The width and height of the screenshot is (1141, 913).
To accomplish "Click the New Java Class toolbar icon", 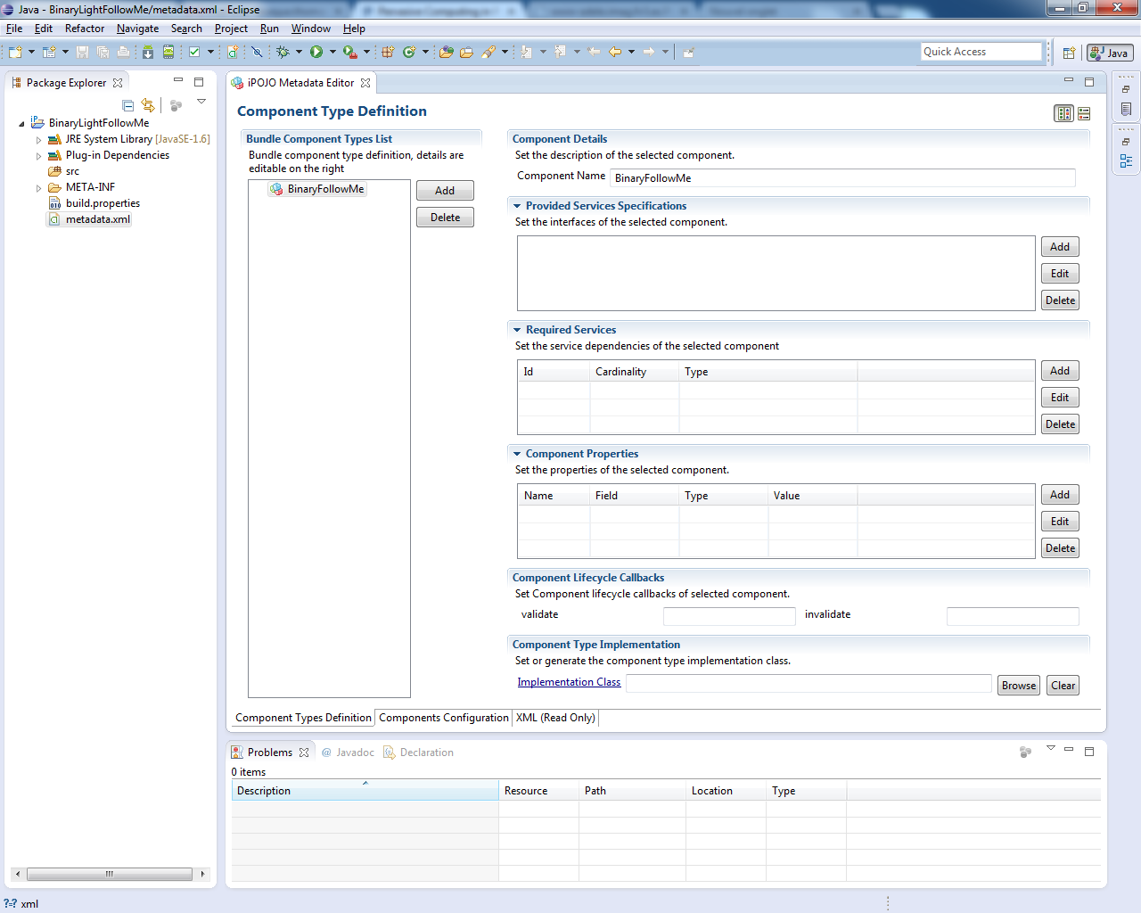I will tap(409, 53).
